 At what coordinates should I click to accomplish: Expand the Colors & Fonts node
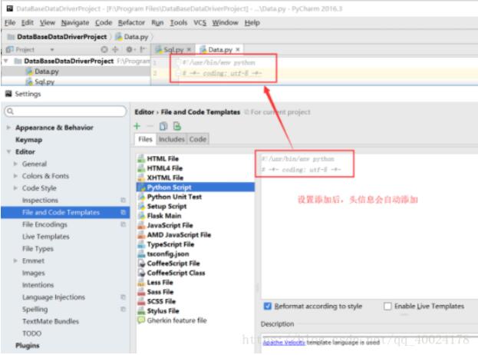(x=15, y=176)
